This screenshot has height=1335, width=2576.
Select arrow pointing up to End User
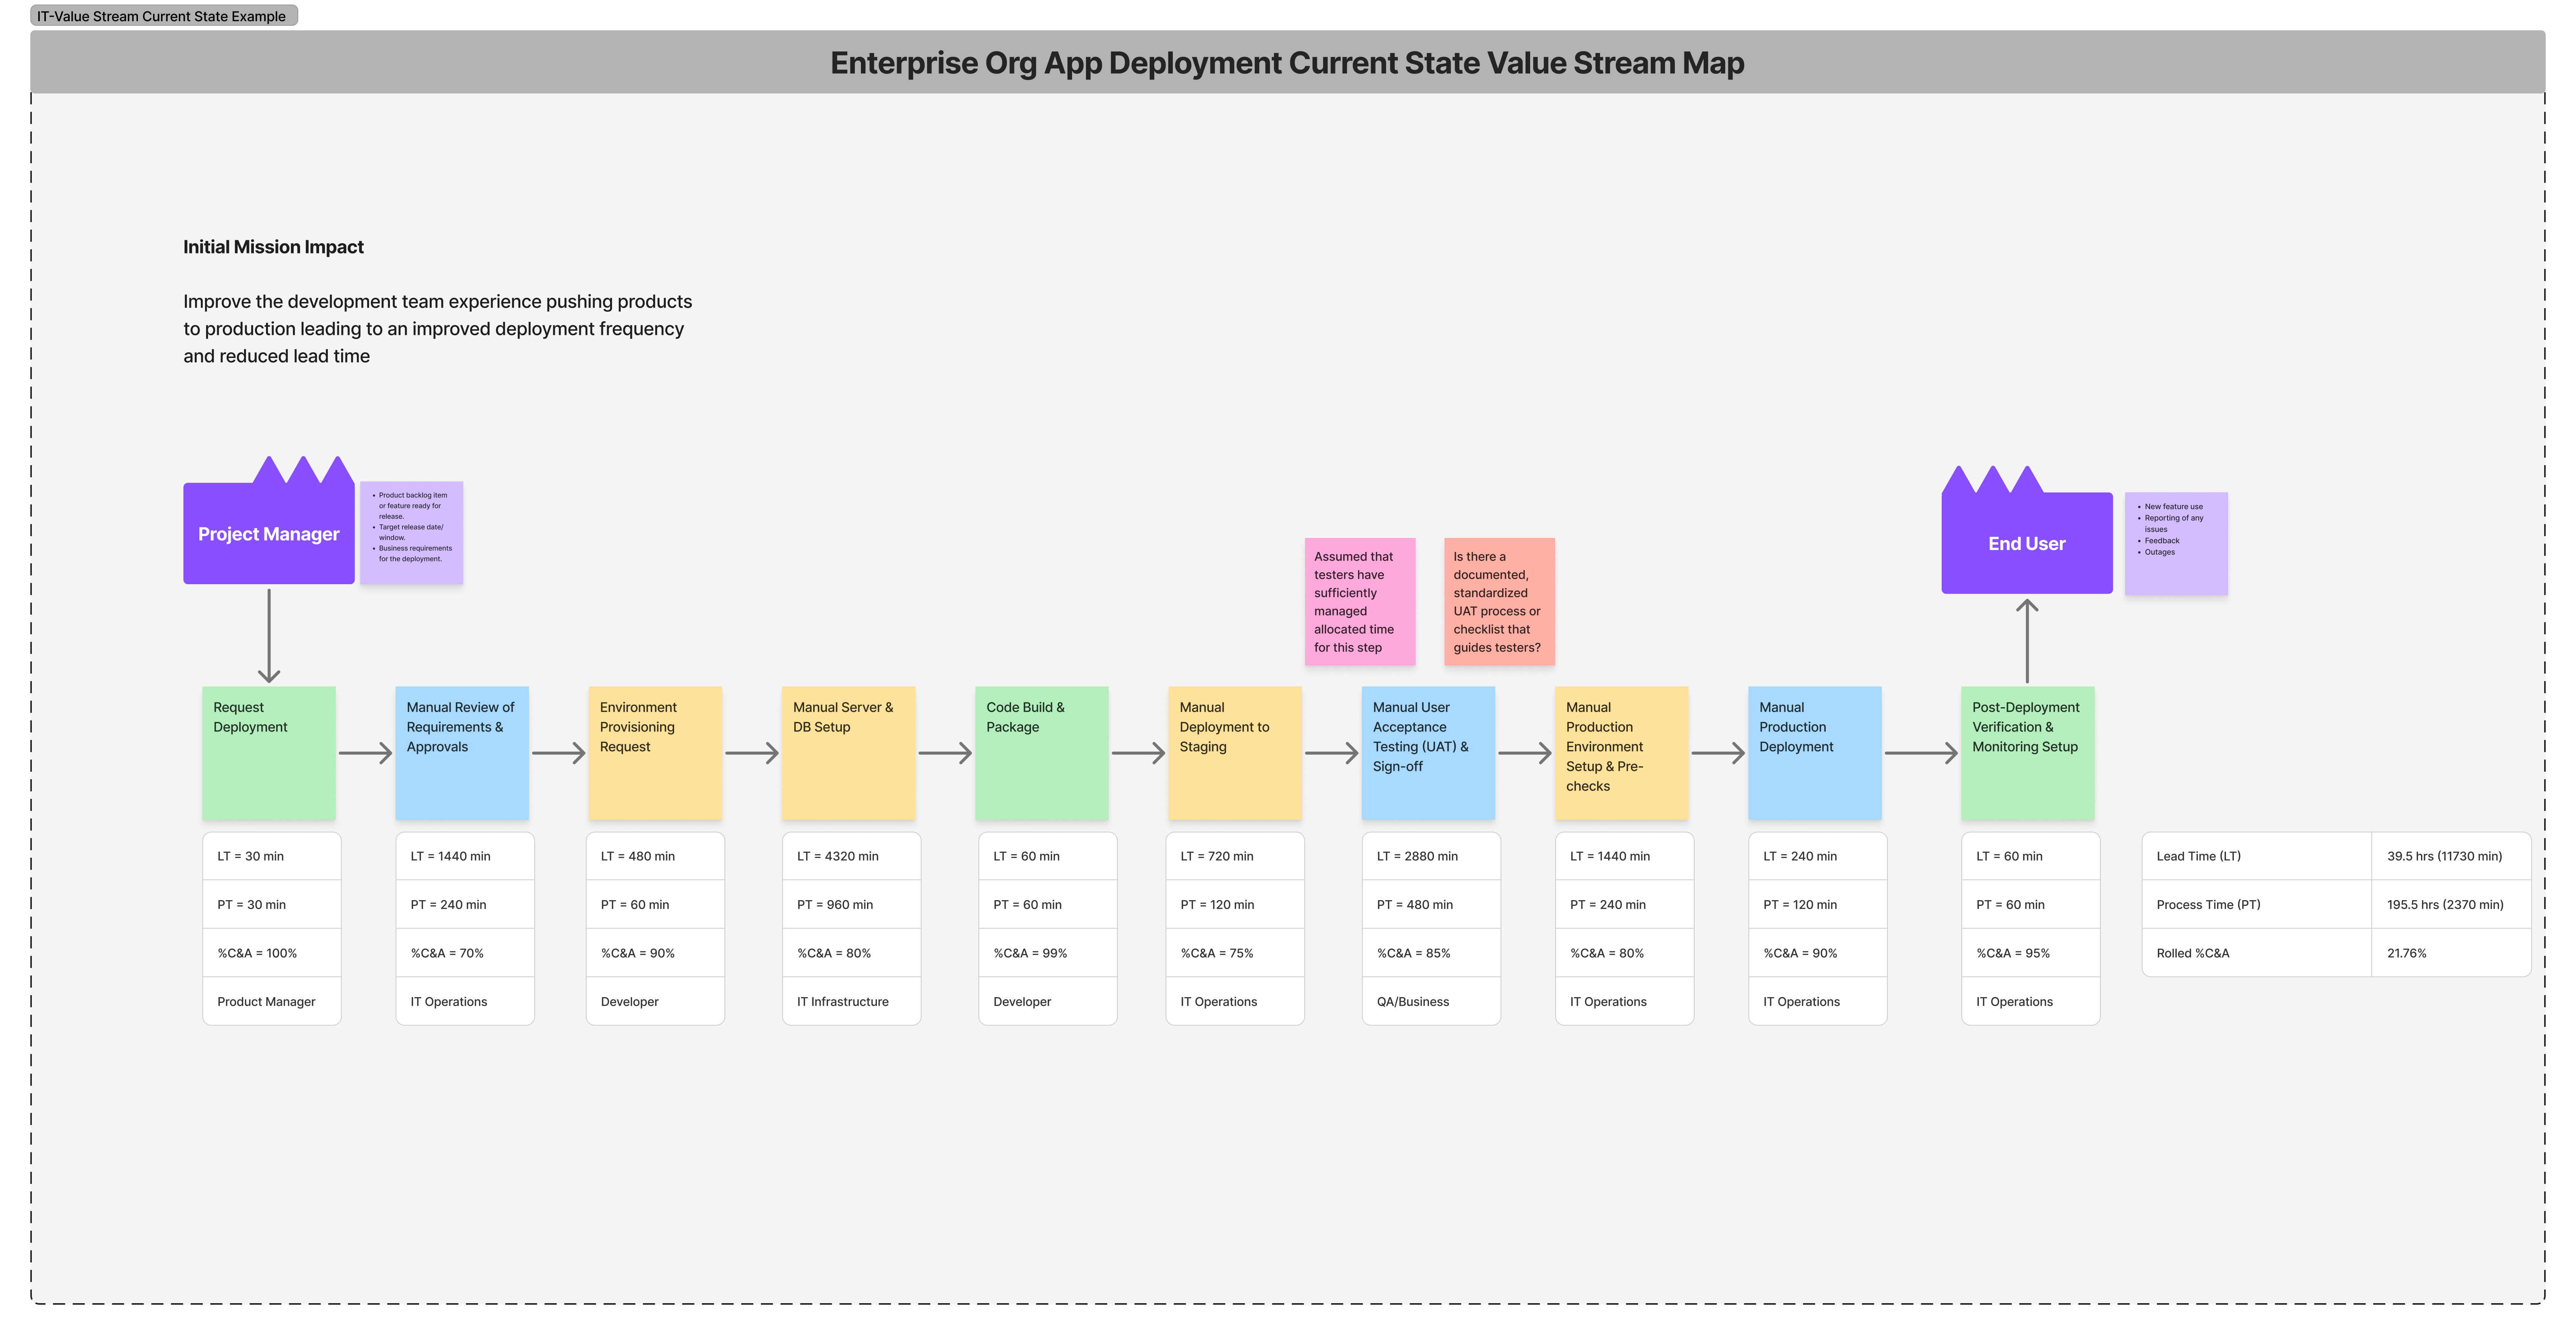(x=2027, y=641)
